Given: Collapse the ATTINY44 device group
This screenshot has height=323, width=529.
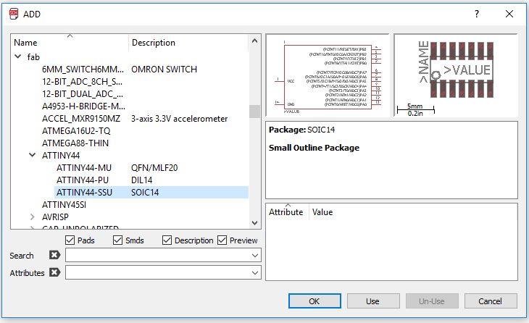Looking at the screenshot, I should tap(33, 155).
